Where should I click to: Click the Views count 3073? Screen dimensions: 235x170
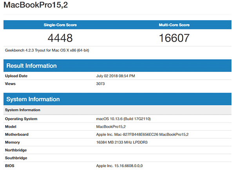tap(100, 84)
